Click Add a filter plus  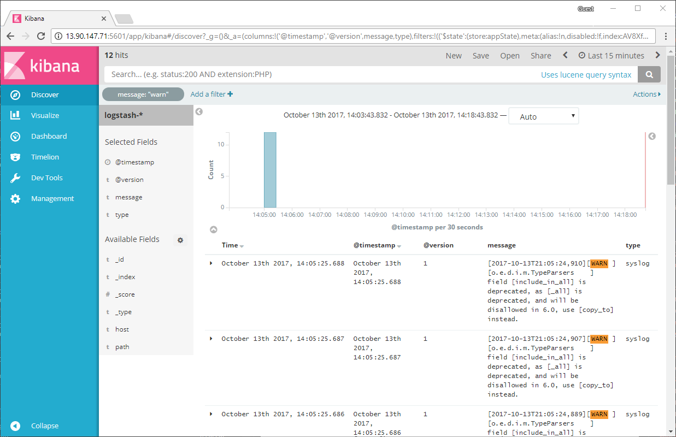(x=211, y=94)
